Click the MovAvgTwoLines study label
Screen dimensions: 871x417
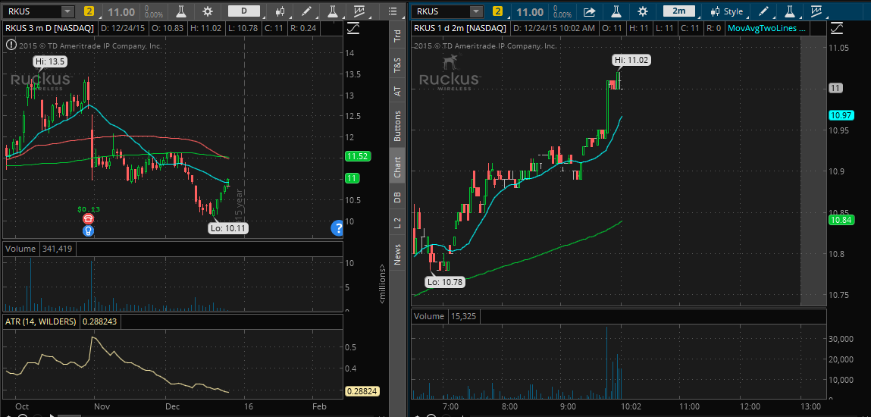(x=766, y=28)
